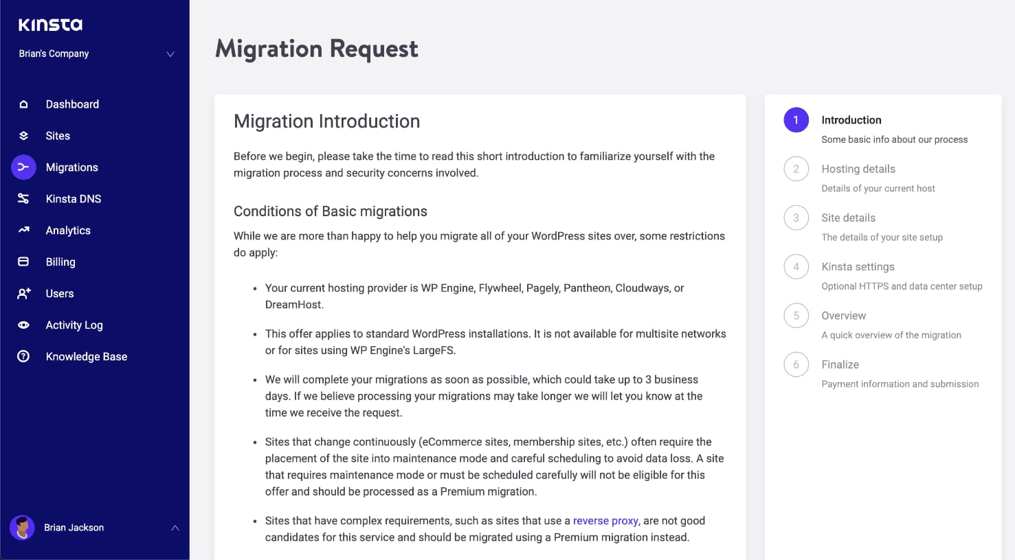1015x560 pixels.
Task: Open the Billing section
Action: 60,262
